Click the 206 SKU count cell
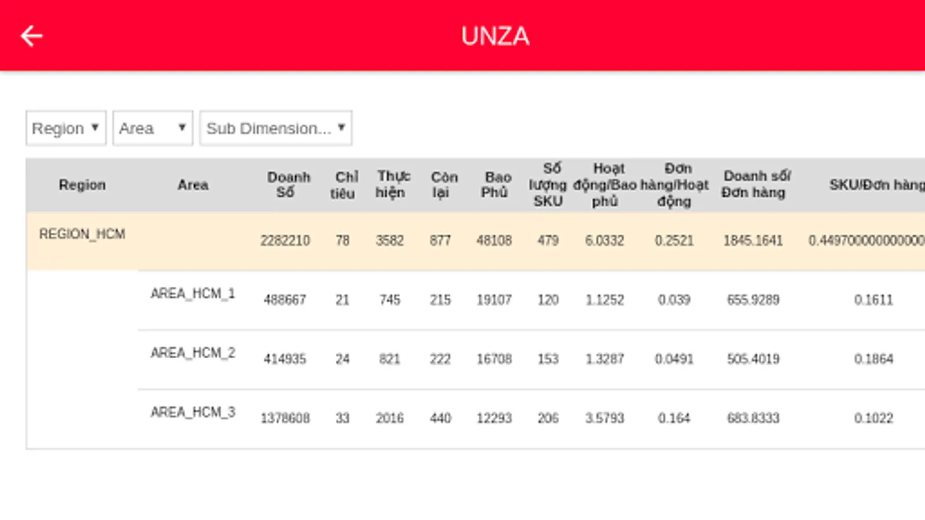This screenshot has width=925, height=520. point(548,418)
